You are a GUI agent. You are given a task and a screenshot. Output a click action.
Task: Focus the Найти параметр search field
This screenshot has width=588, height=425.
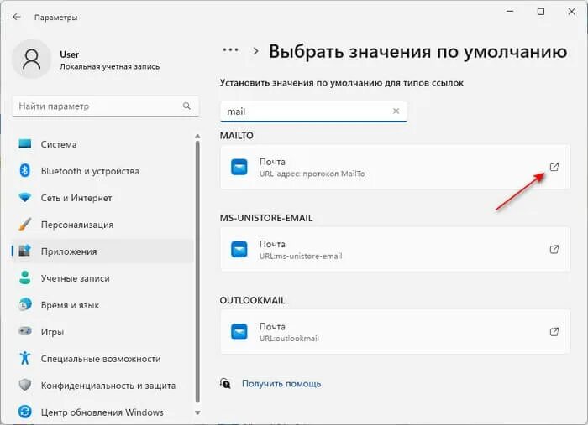[x=105, y=106]
